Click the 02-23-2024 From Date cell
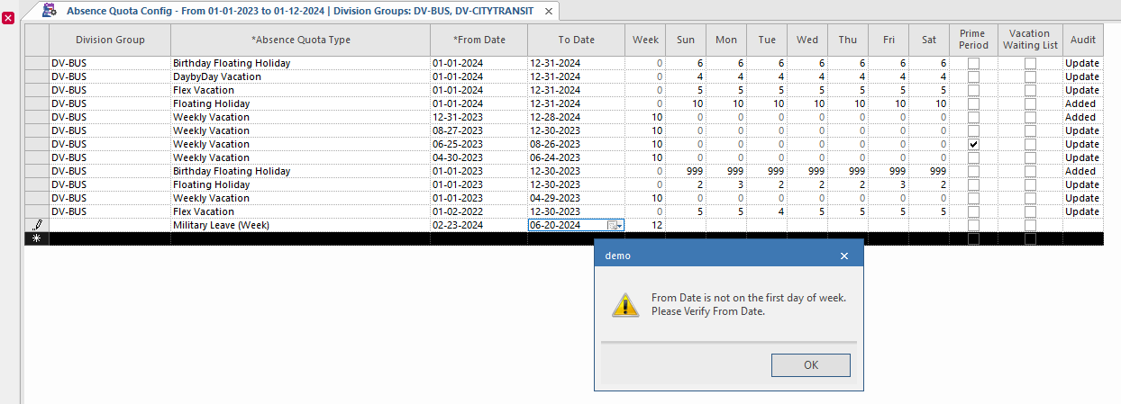1121x404 pixels. [x=460, y=225]
